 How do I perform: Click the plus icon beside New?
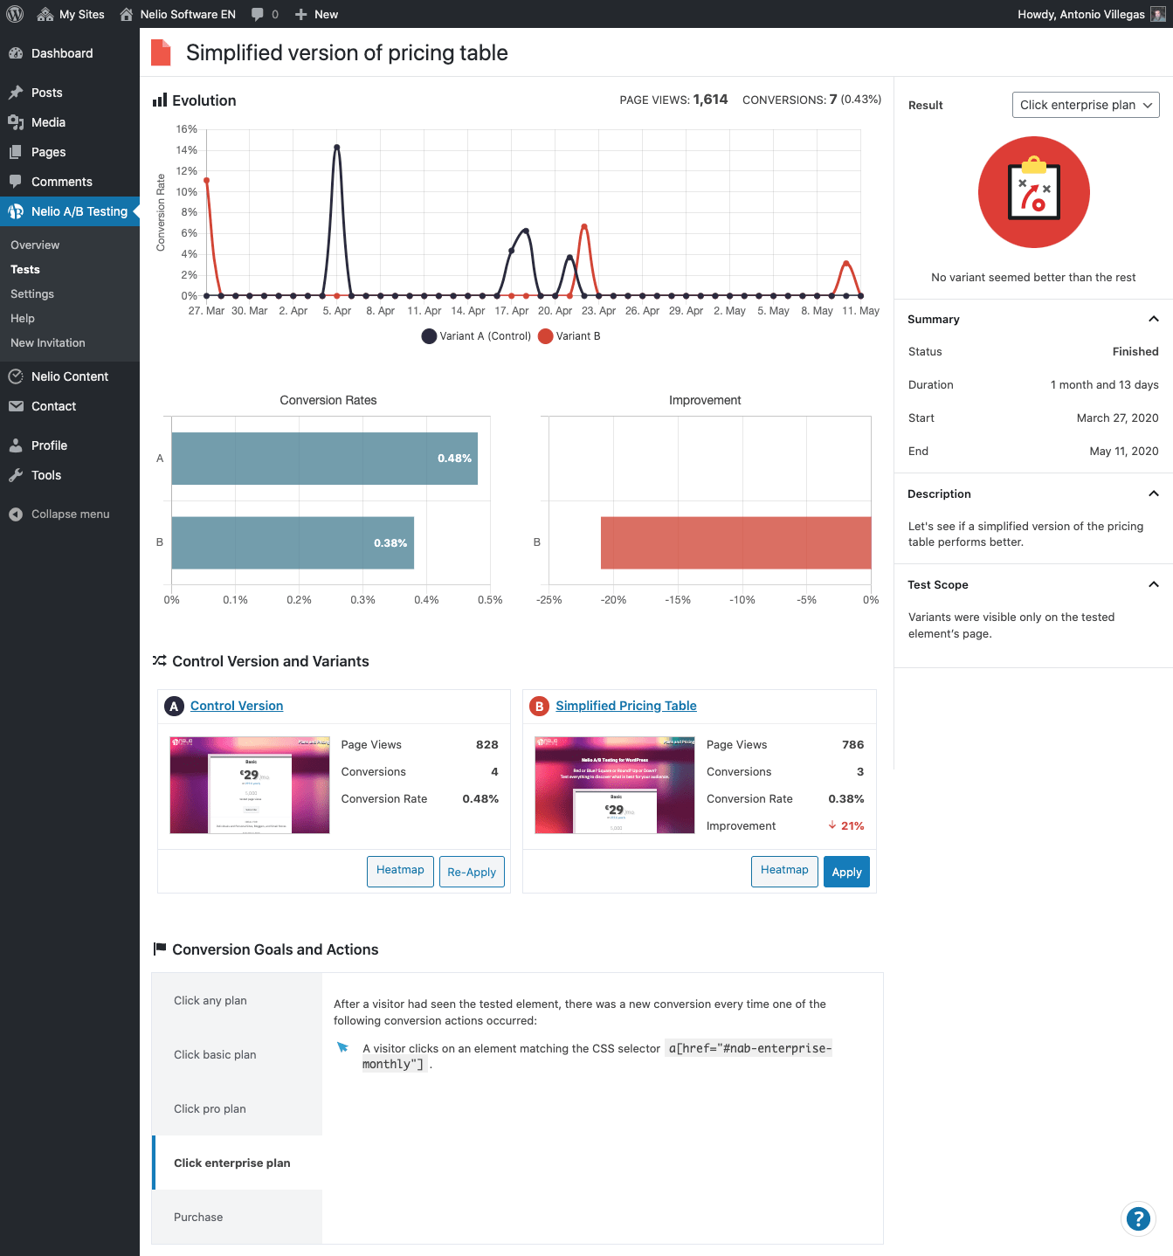coord(301,14)
